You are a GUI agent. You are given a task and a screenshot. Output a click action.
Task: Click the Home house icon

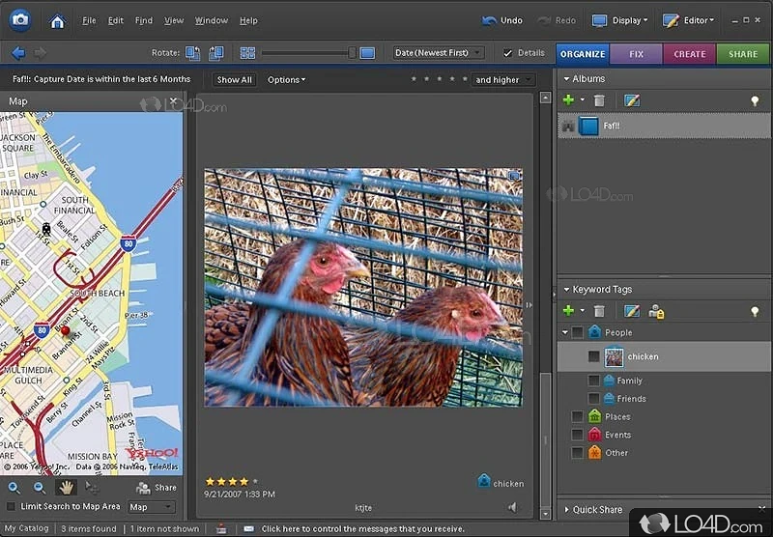(x=58, y=20)
